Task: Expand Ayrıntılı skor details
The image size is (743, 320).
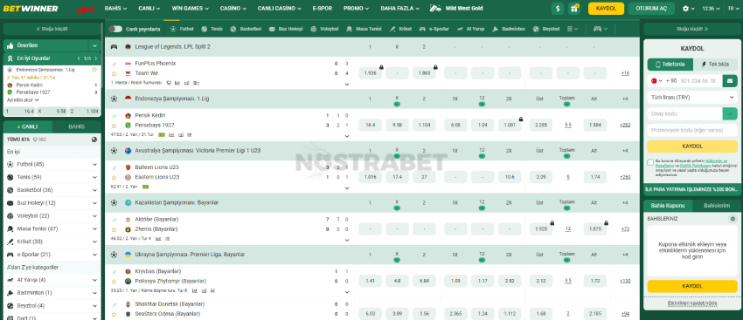Action: tap(23, 100)
